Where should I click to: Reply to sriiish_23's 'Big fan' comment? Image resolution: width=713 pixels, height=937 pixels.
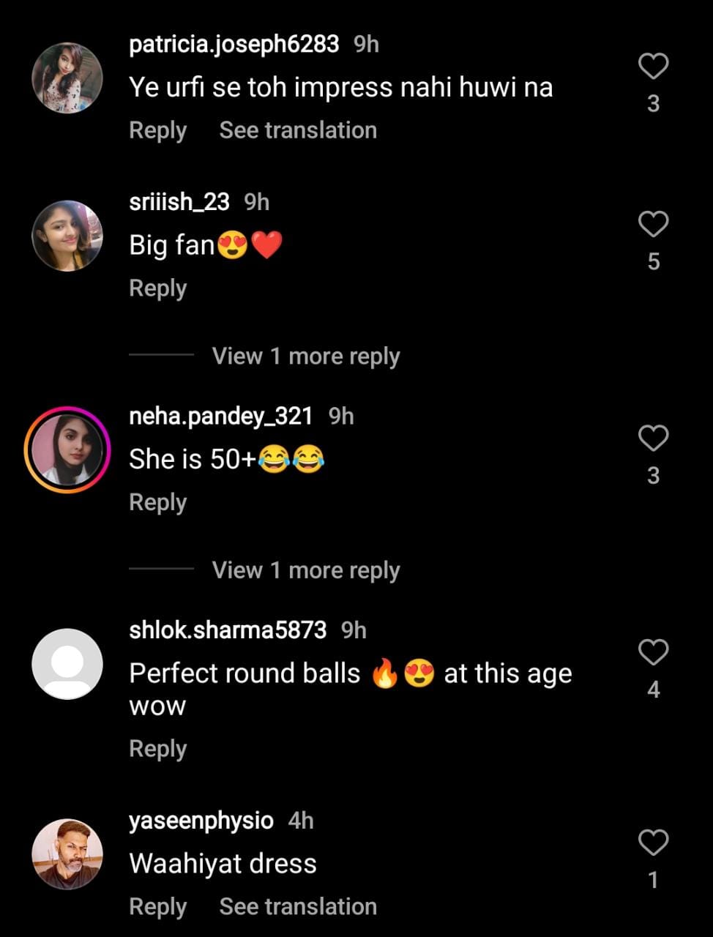point(157,288)
